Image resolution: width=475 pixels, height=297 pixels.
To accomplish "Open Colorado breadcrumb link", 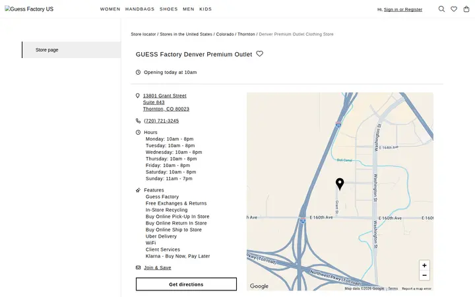I will [225, 34].
